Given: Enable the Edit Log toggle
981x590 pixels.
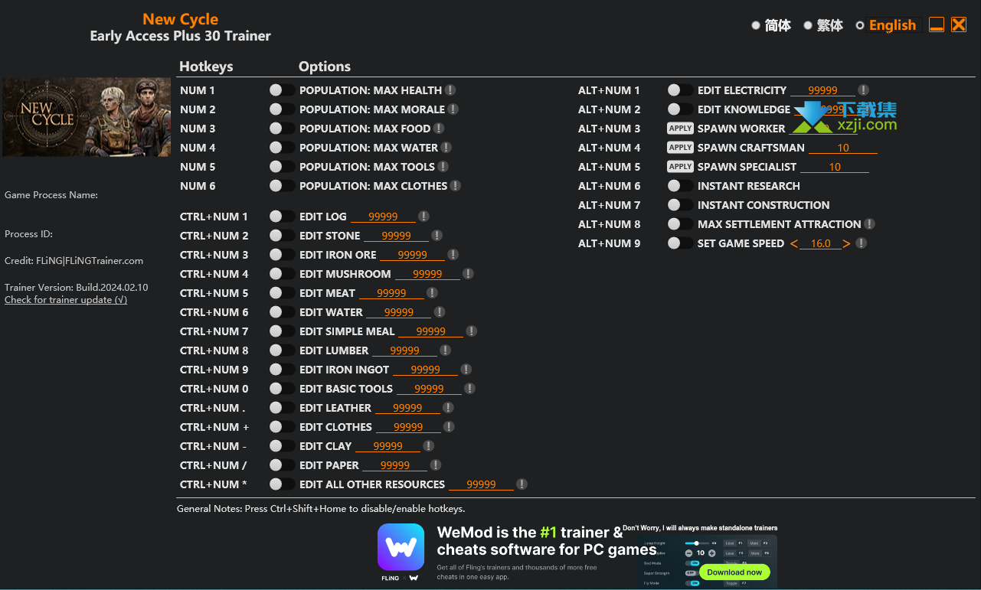Looking at the screenshot, I should [281, 217].
